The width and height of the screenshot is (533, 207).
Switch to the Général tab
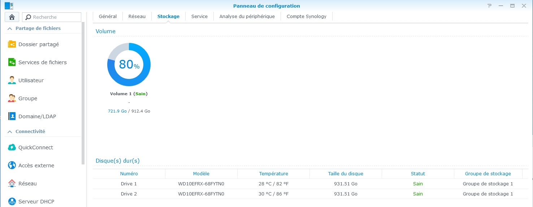click(108, 16)
